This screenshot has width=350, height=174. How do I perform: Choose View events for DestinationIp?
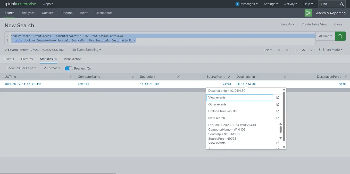(x=240, y=97)
